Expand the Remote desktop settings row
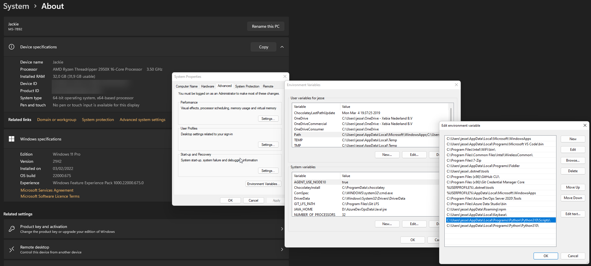 coord(282,249)
